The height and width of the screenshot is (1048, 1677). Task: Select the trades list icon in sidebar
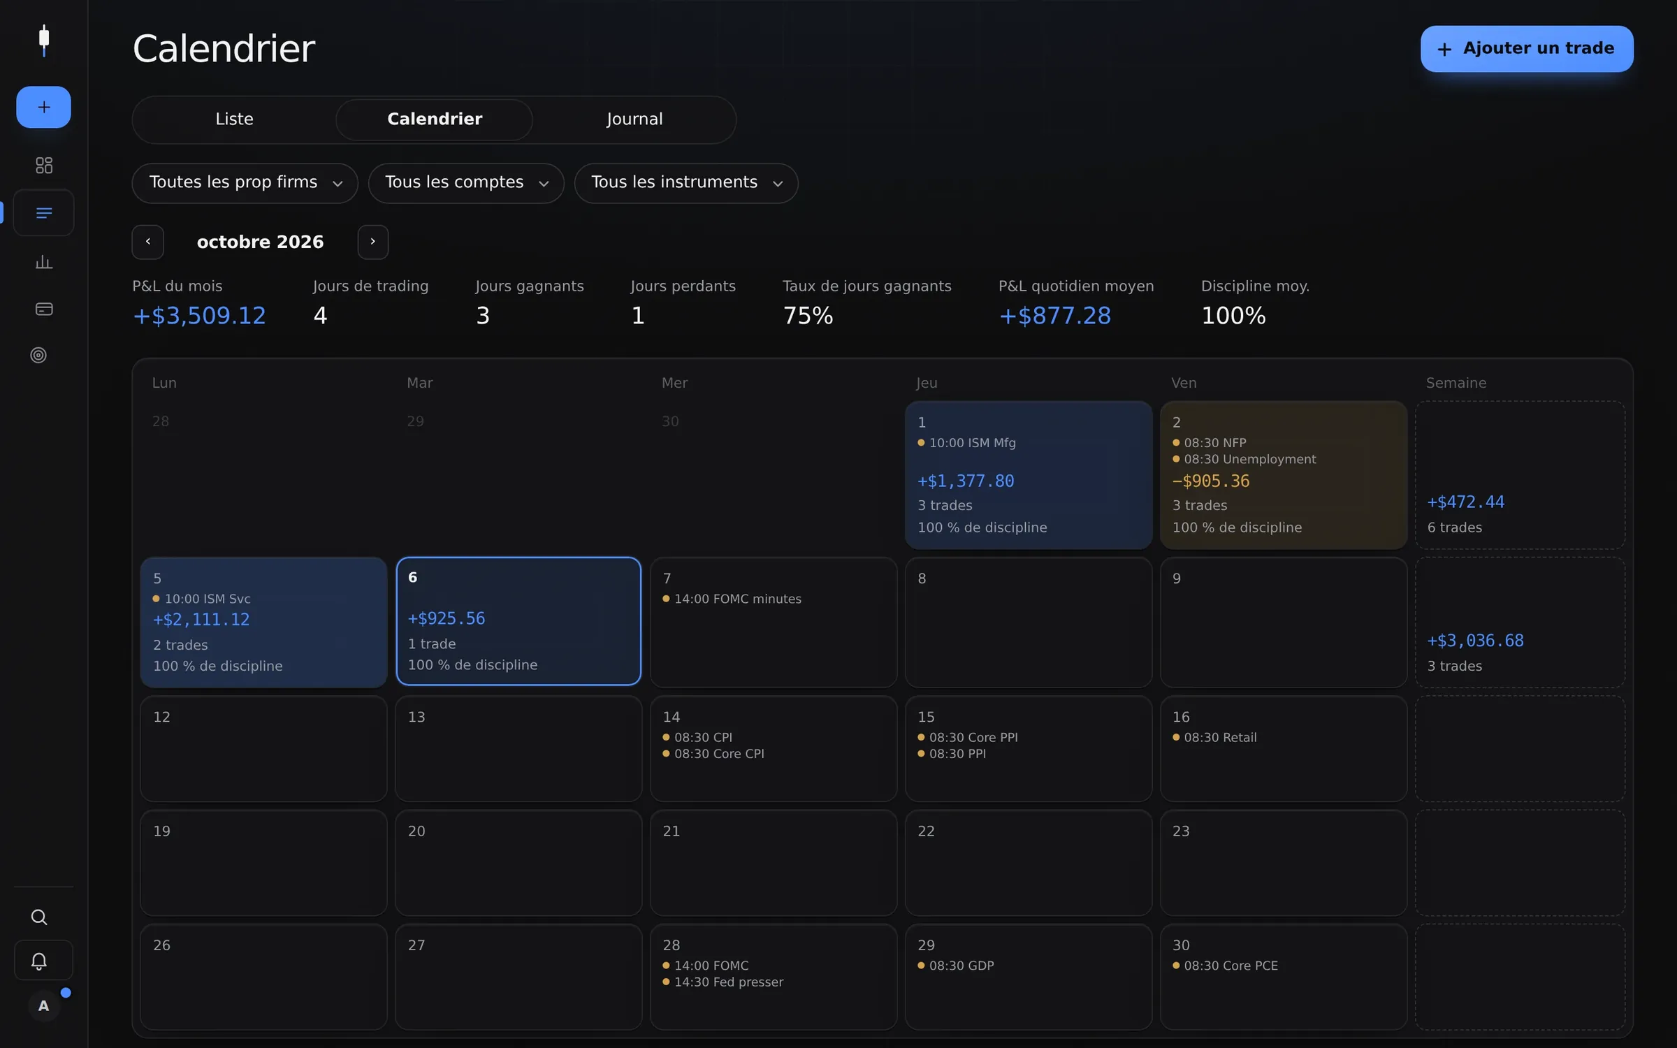tap(43, 212)
